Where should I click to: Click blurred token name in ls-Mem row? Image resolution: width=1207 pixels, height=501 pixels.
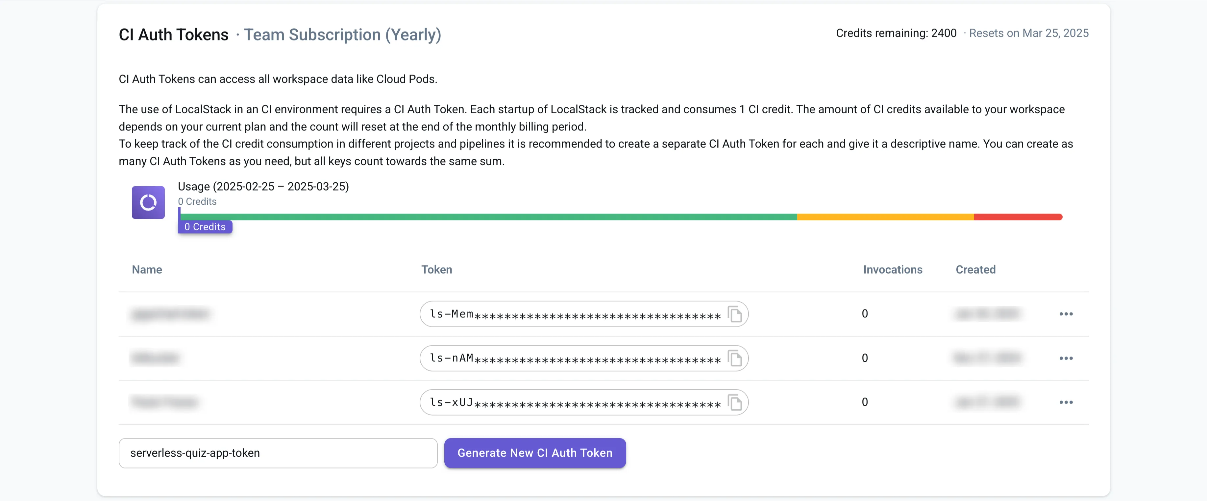(x=171, y=314)
